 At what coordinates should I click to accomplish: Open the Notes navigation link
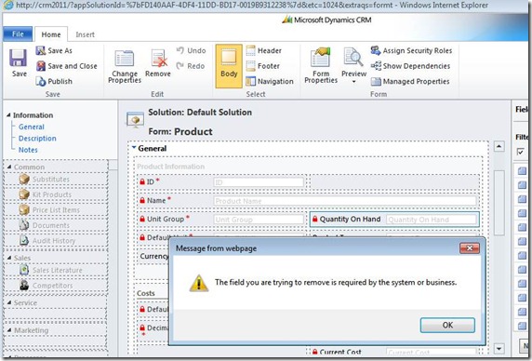pos(28,150)
